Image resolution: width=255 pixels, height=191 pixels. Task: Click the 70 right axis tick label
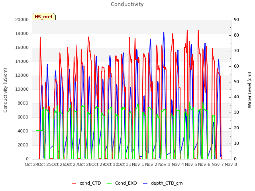(236, 51)
